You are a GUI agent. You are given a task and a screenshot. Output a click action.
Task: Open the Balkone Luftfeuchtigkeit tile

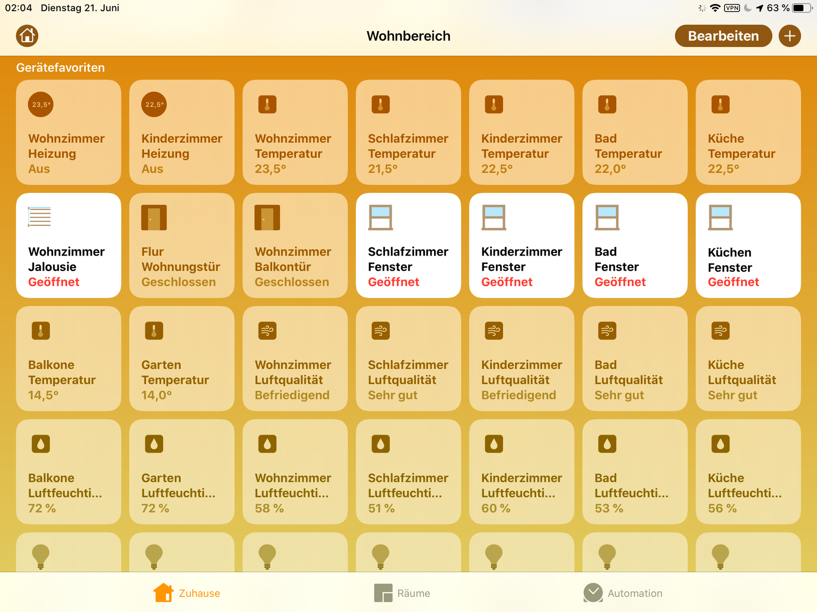[68, 472]
